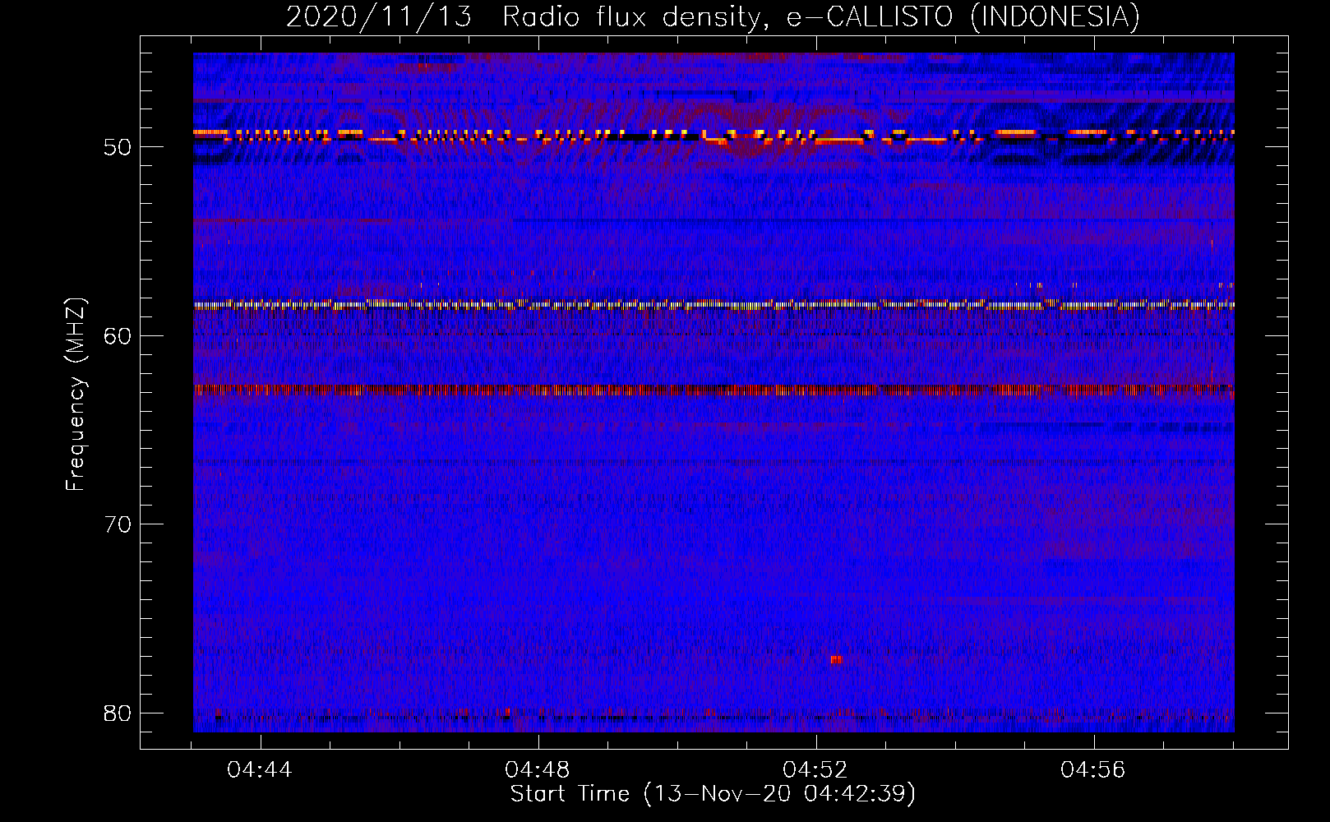The image size is (1330, 822).
Task: Click the bright white emission line near 58 MHz
Action: [713, 305]
